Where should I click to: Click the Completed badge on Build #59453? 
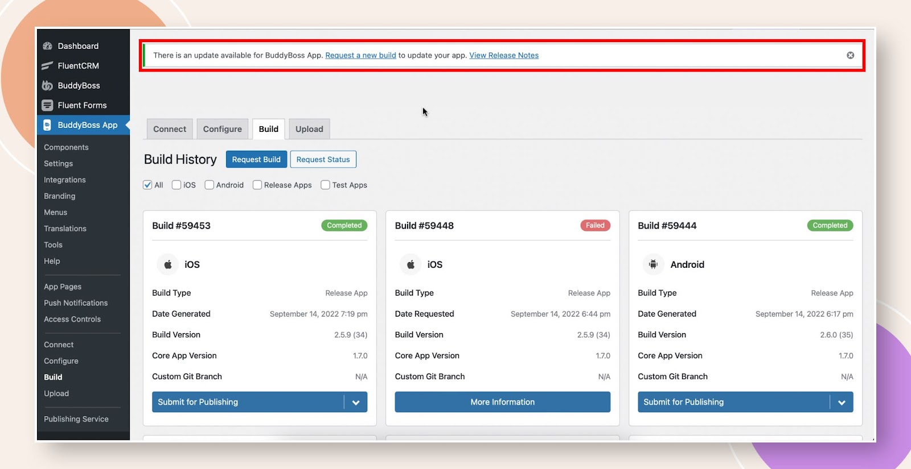tap(344, 226)
